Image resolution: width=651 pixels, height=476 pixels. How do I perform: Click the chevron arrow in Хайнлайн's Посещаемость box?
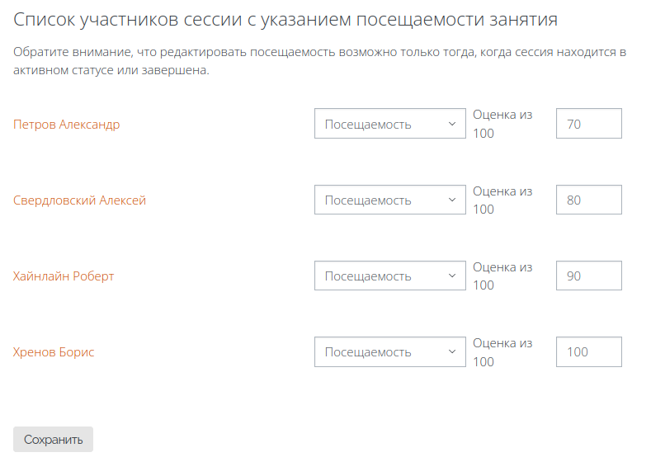click(x=452, y=276)
